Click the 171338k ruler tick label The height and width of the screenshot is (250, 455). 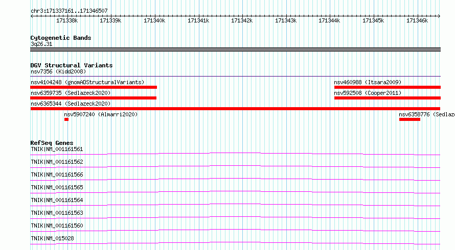(67, 20)
